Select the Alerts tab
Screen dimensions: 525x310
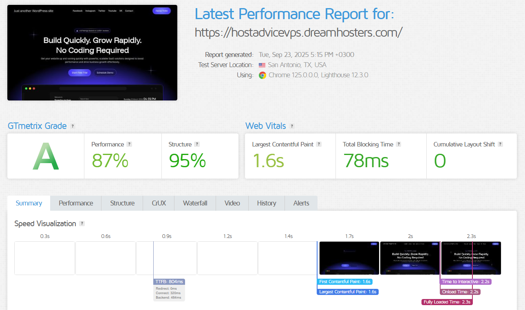(301, 203)
